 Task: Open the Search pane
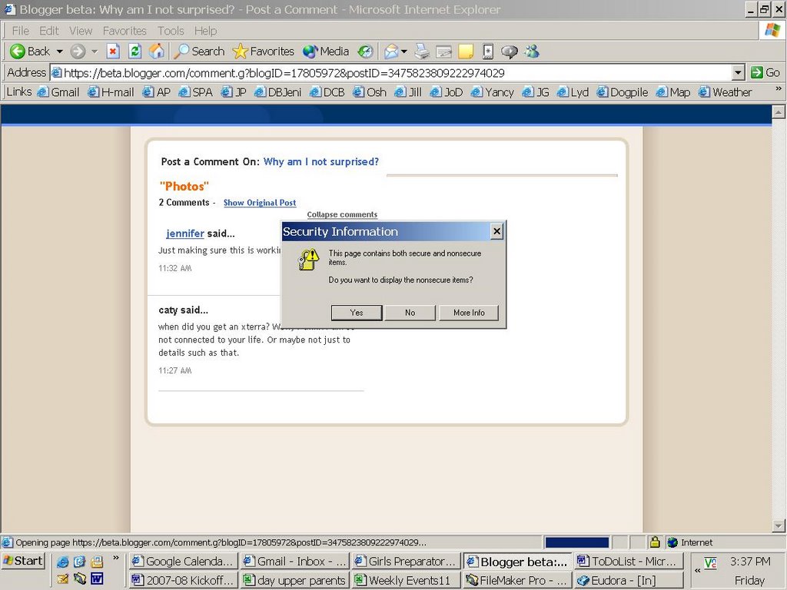tap(200, 51)
